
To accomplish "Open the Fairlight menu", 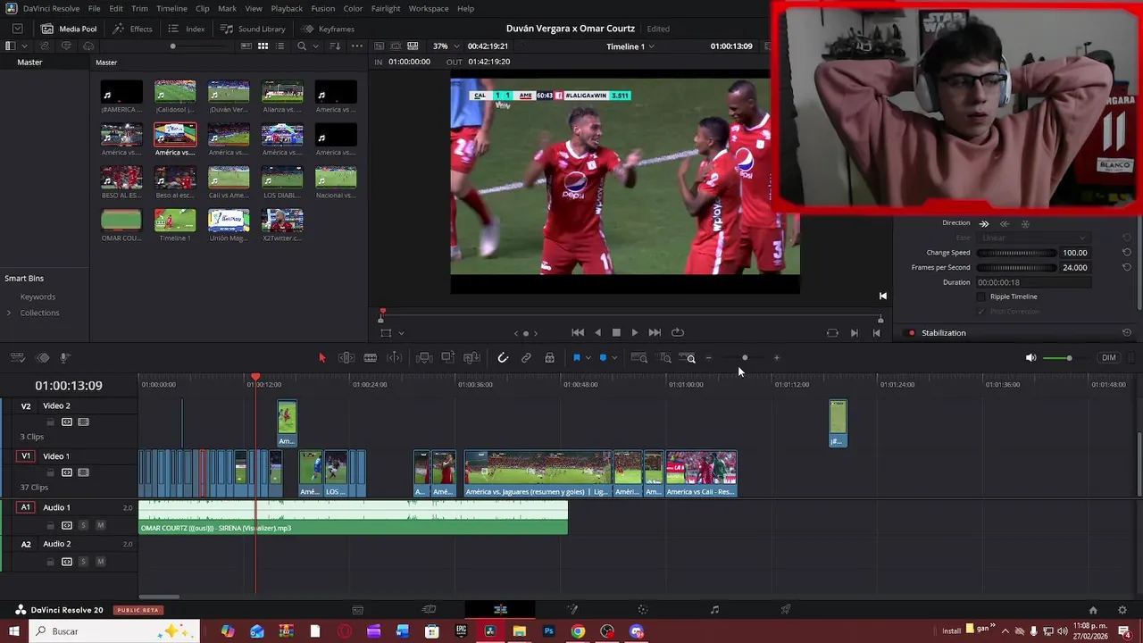I will tap(386, 8).
